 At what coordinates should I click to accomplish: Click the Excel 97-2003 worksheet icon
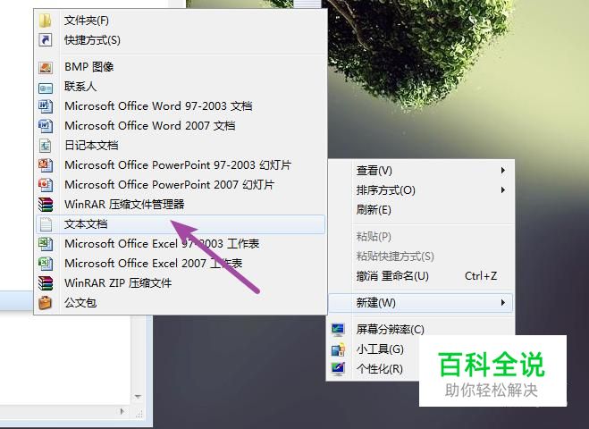(46, 244)
